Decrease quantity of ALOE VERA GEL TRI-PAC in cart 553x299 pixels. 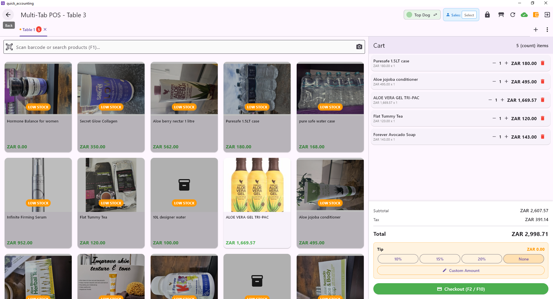(x=490, y=100)
